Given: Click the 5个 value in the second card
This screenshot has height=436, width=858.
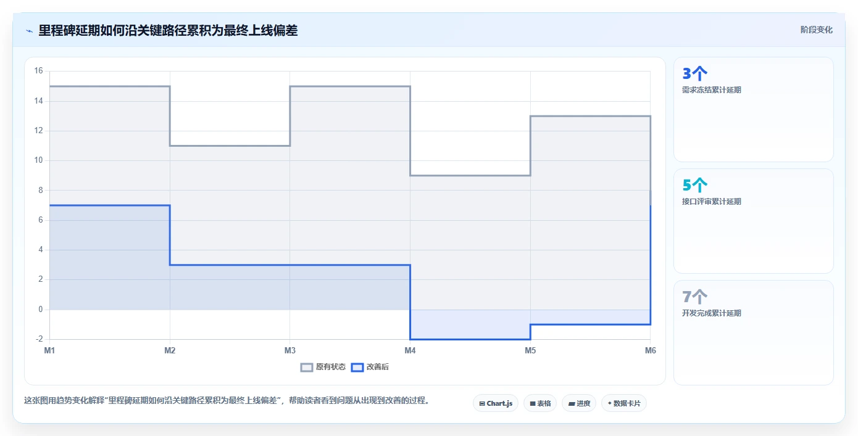Looking at the screenshot, I should pyautogui.click(x=694, y=186).
